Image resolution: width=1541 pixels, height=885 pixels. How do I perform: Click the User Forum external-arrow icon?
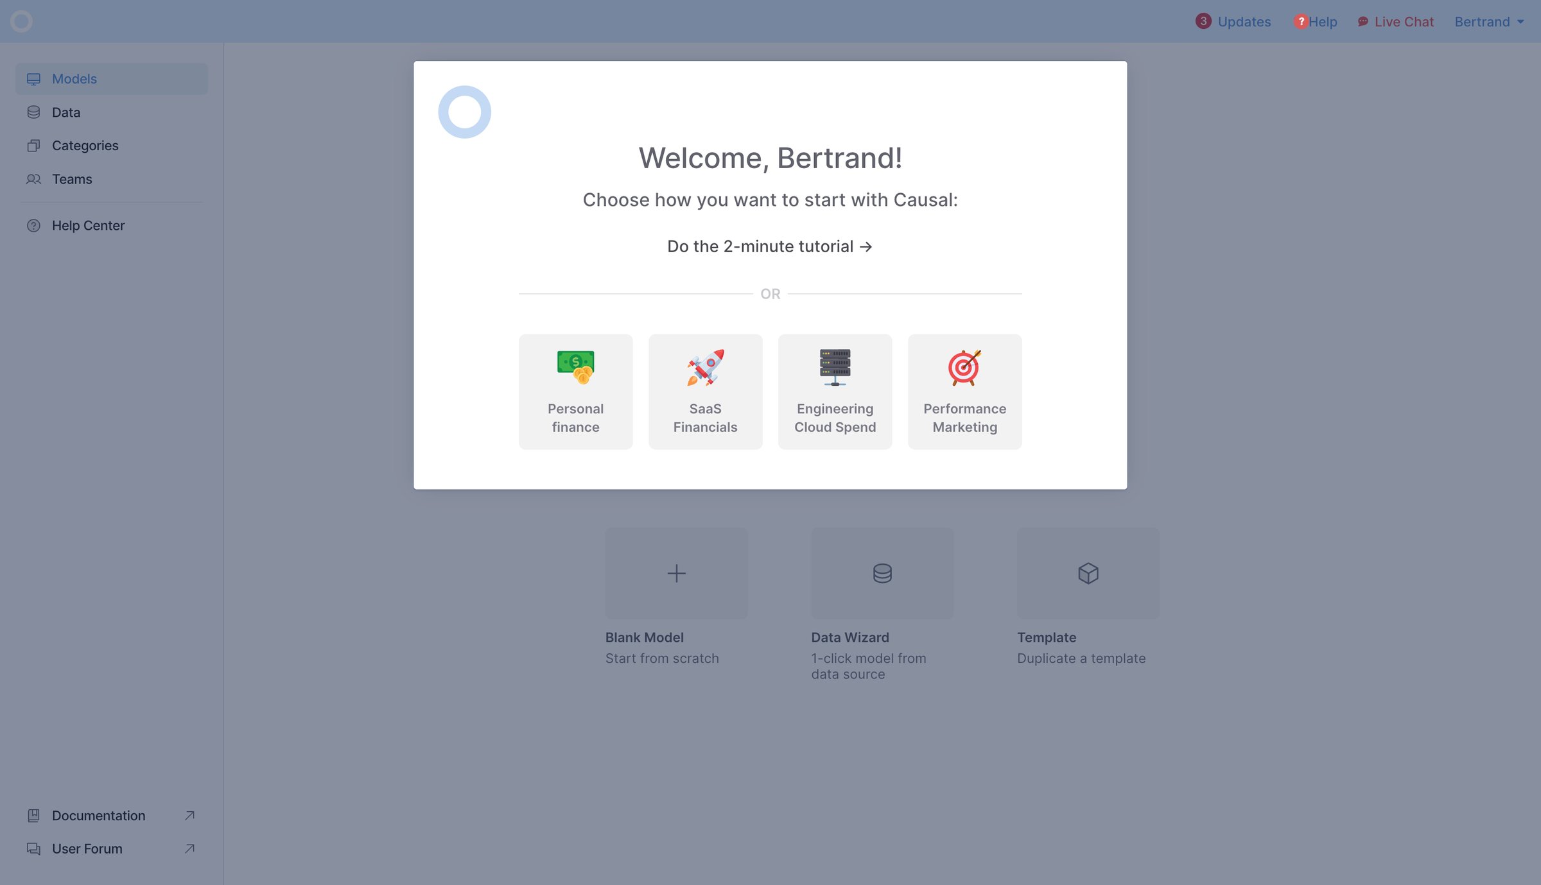coord(189,848)
